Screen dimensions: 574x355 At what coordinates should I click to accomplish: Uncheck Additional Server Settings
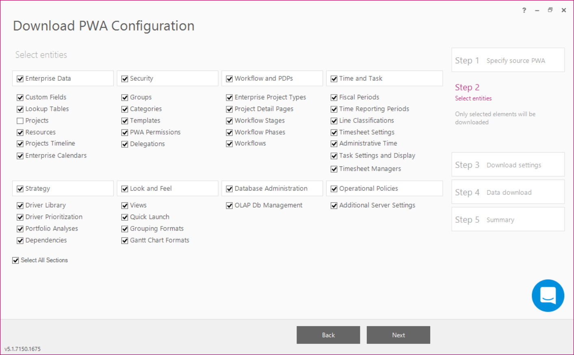(x=334, y=206)
